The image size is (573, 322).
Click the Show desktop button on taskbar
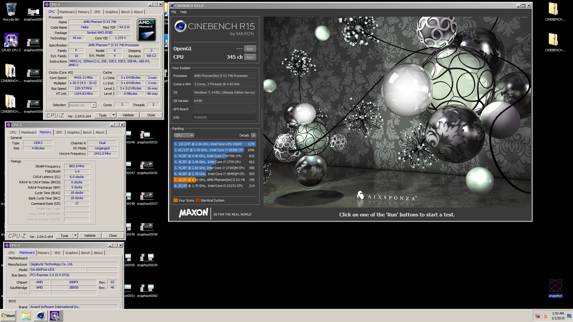569,316
